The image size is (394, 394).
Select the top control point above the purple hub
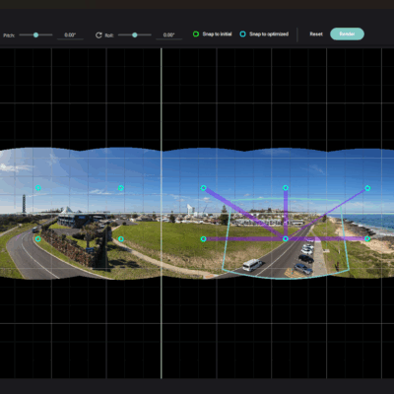pos(286,188)
